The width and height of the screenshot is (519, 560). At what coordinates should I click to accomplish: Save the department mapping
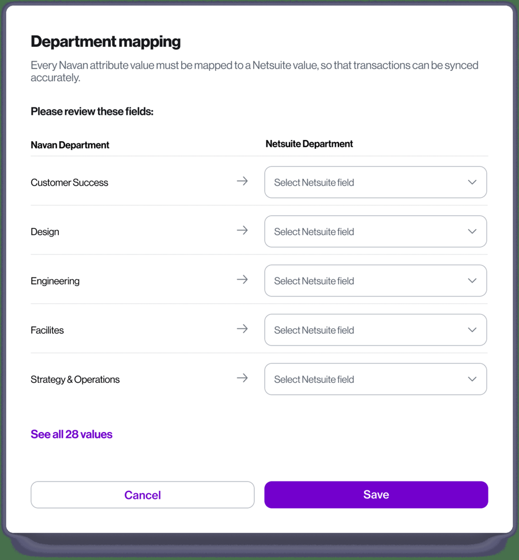point(376,495)
